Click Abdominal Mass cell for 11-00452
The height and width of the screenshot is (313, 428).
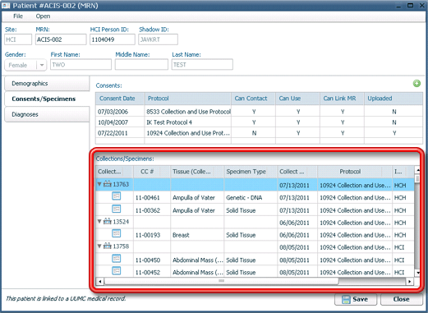coord(197,273)
